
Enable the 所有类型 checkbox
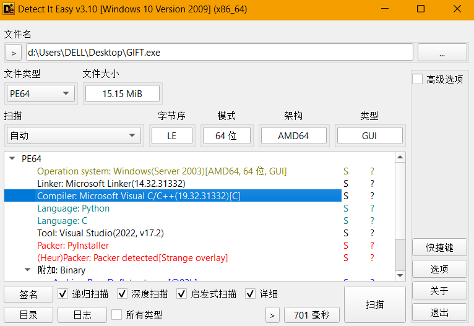coord(117,315)
